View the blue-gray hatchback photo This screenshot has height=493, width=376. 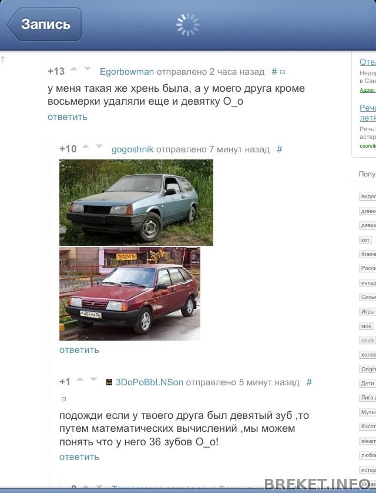pos(136,202)
